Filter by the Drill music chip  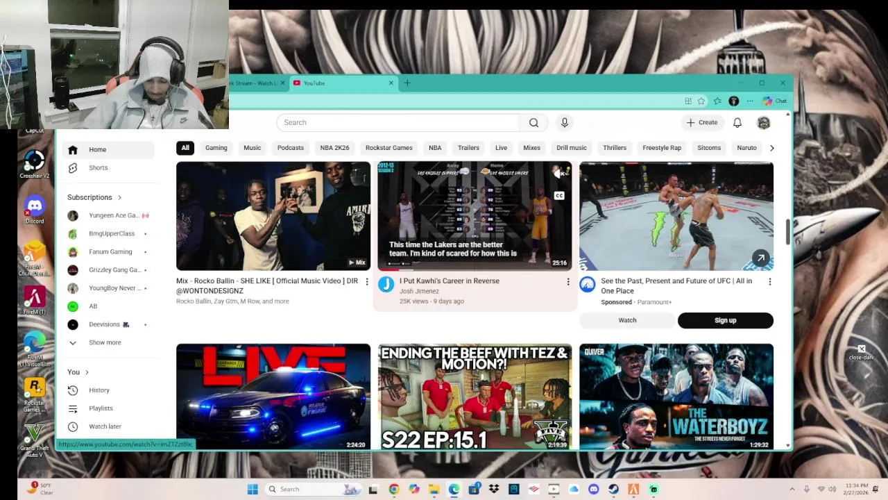click(x=572, y=148)
